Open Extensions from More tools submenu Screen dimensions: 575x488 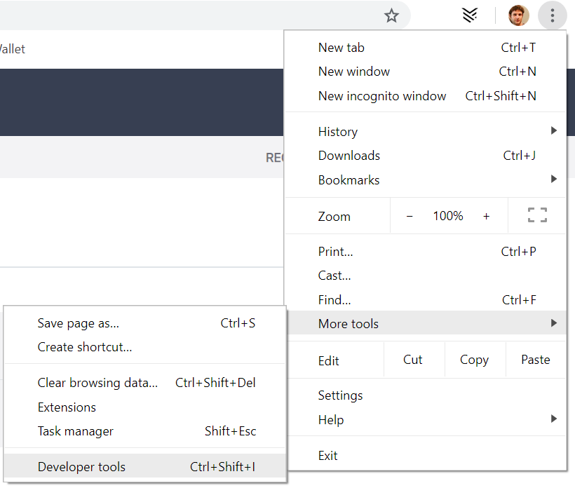(x=145, y=407)
